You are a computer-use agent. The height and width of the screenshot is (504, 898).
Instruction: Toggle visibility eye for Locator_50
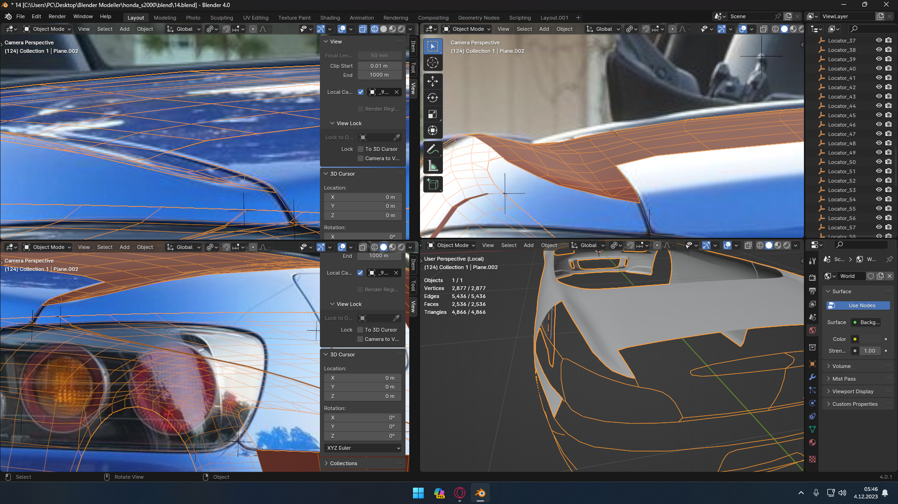coord(879,162)
